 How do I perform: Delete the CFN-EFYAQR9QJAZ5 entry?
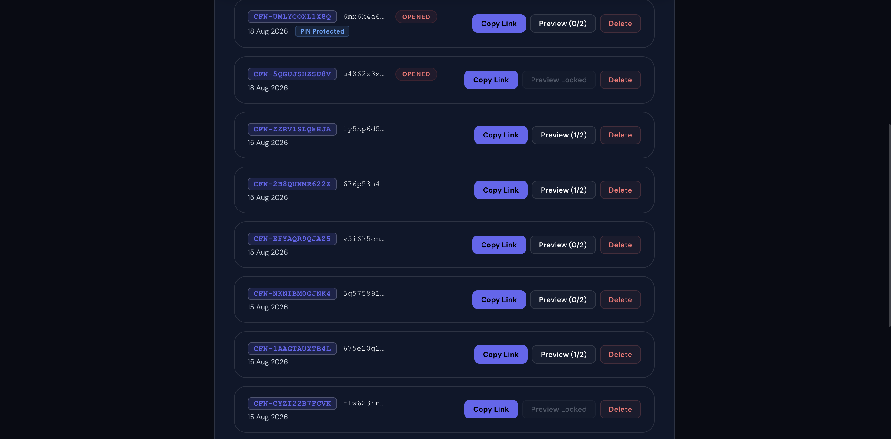[620, 245]
